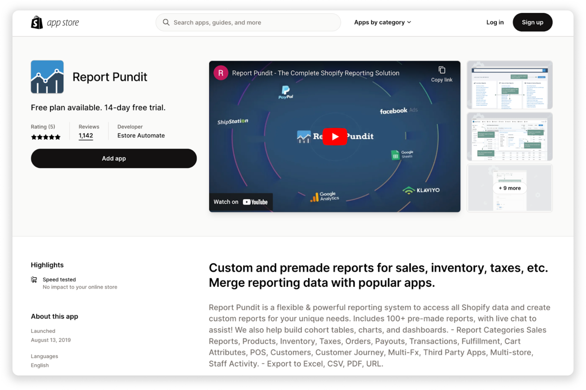Click the five-star rating stars
The height and width of the screenshot is (390, 586).
(46, 137)
